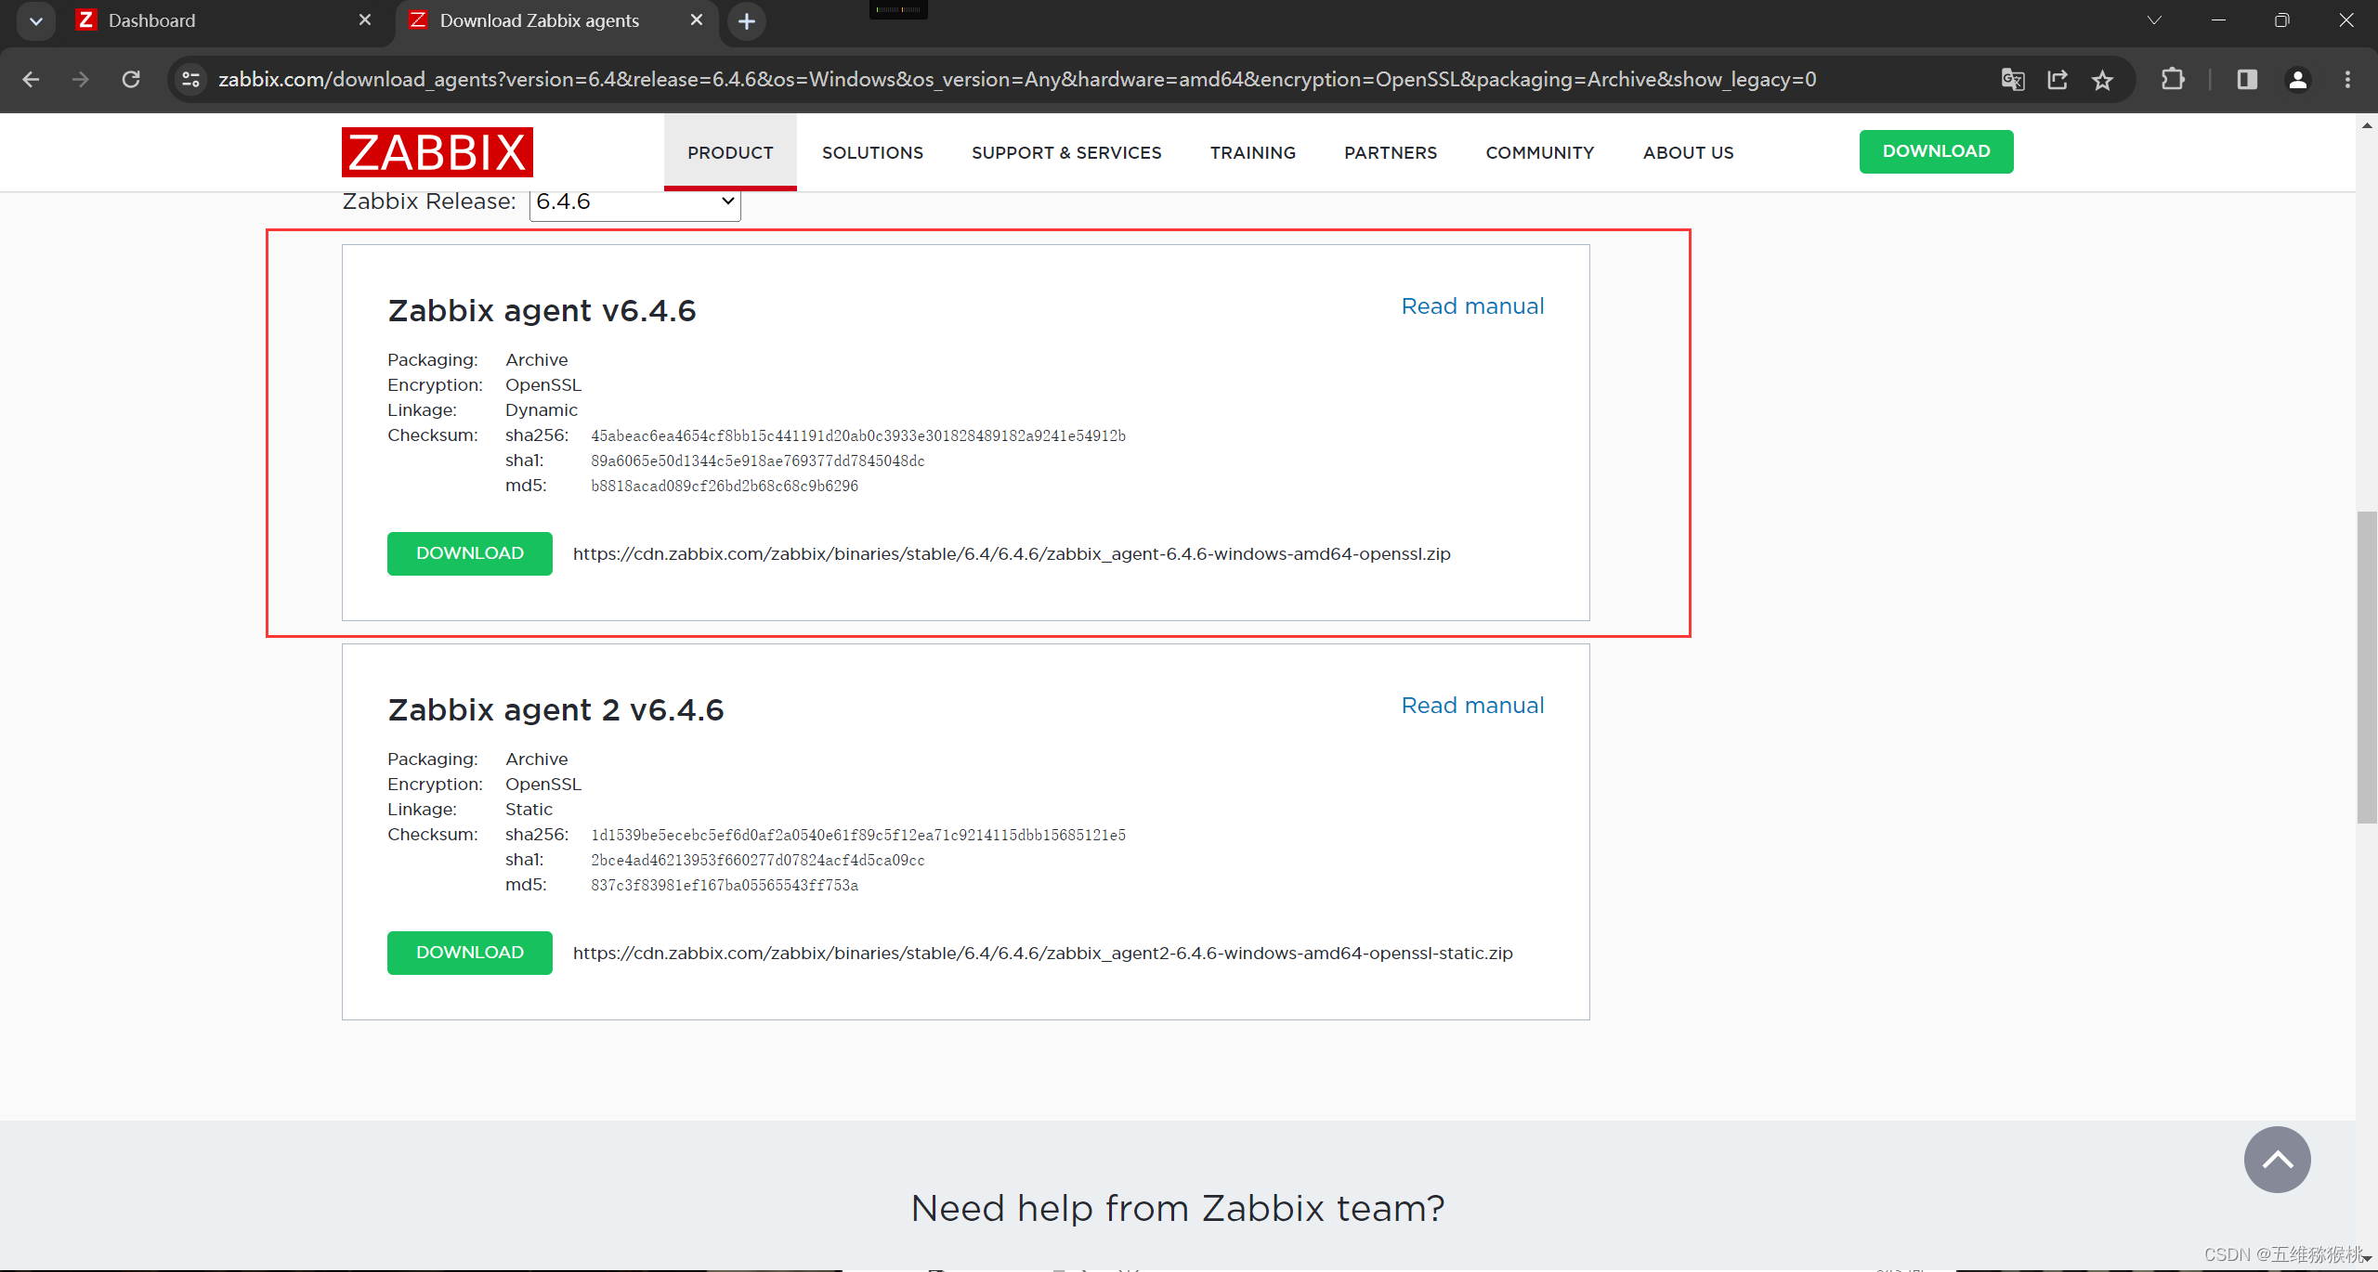Close the Download Zabbix agents tab
The height and width of the screenshot is (1272, 2378).
pos(696,19)
